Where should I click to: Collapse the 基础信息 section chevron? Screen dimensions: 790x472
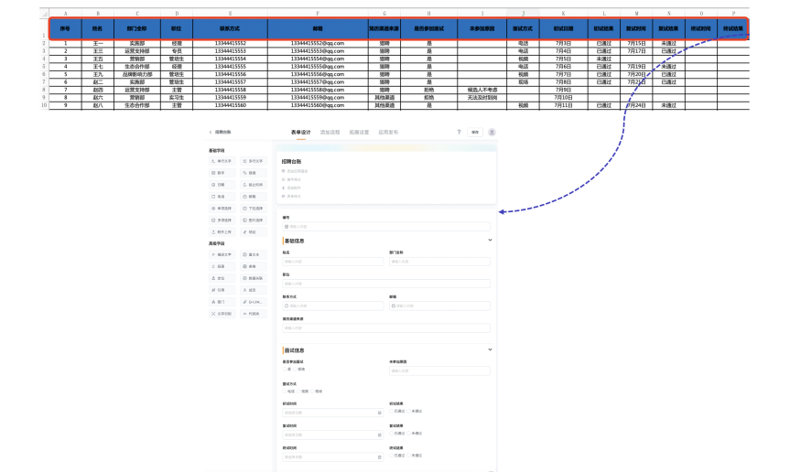click(490, 241)
